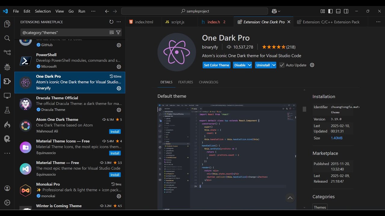
Task: Close the One Dark Pro extension tab
Action: (x=289, y=22)
